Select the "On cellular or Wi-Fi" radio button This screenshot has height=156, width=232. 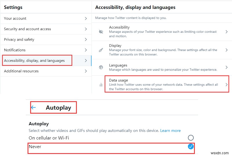(x=191, y=138)
